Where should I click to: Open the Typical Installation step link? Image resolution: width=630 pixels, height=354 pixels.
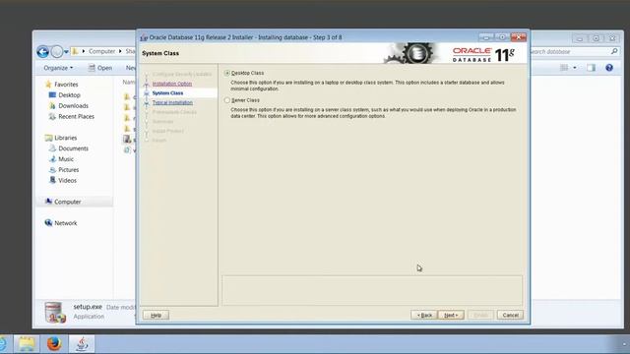(172, 102)
